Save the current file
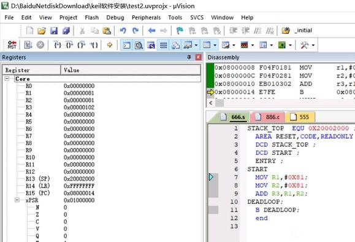 pos(54,31)
